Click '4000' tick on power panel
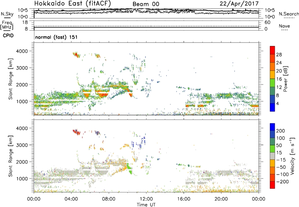299x207 pixels. (x=22, y=51)
